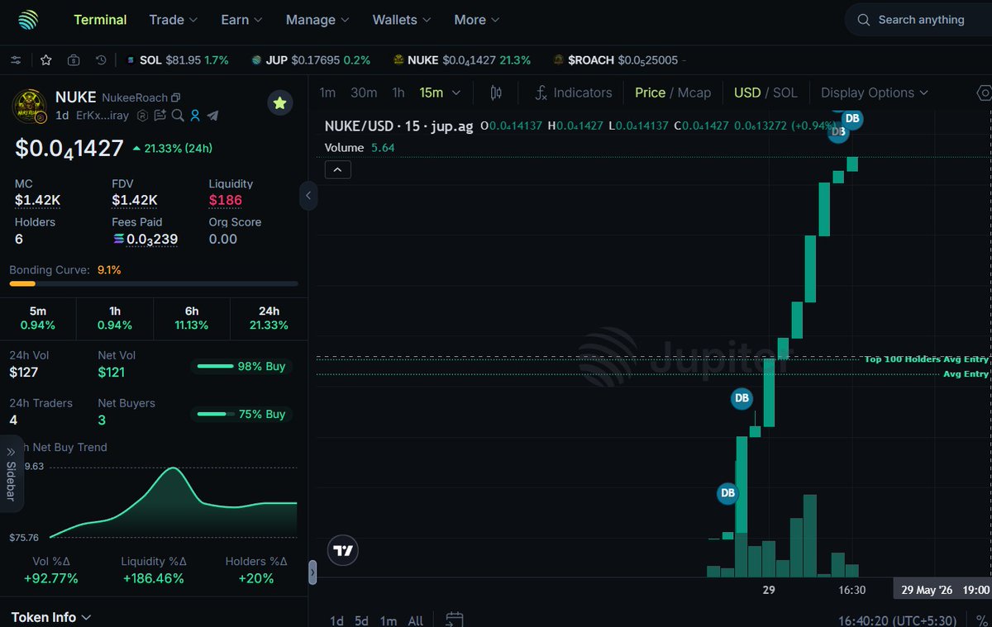Select the SOL ticker at $81.95
992x627 pixels.
click(x=177, y=60)
